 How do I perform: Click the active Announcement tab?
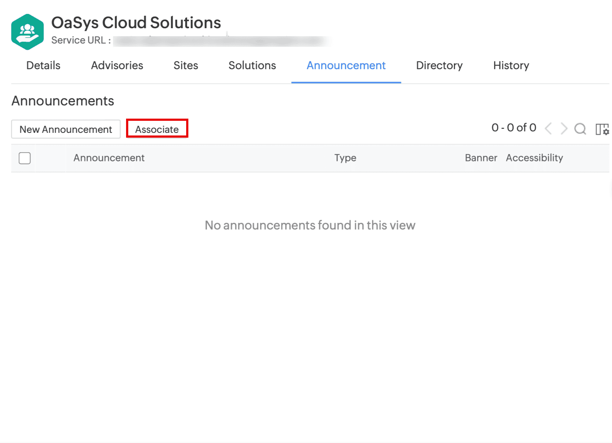click(x=346, y=66)
